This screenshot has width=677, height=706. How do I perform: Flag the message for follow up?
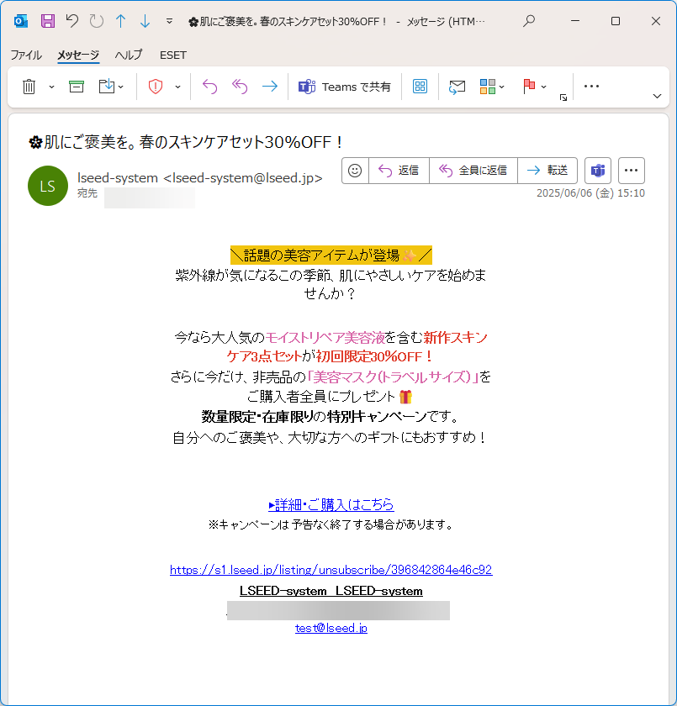[x=530, y=86]
